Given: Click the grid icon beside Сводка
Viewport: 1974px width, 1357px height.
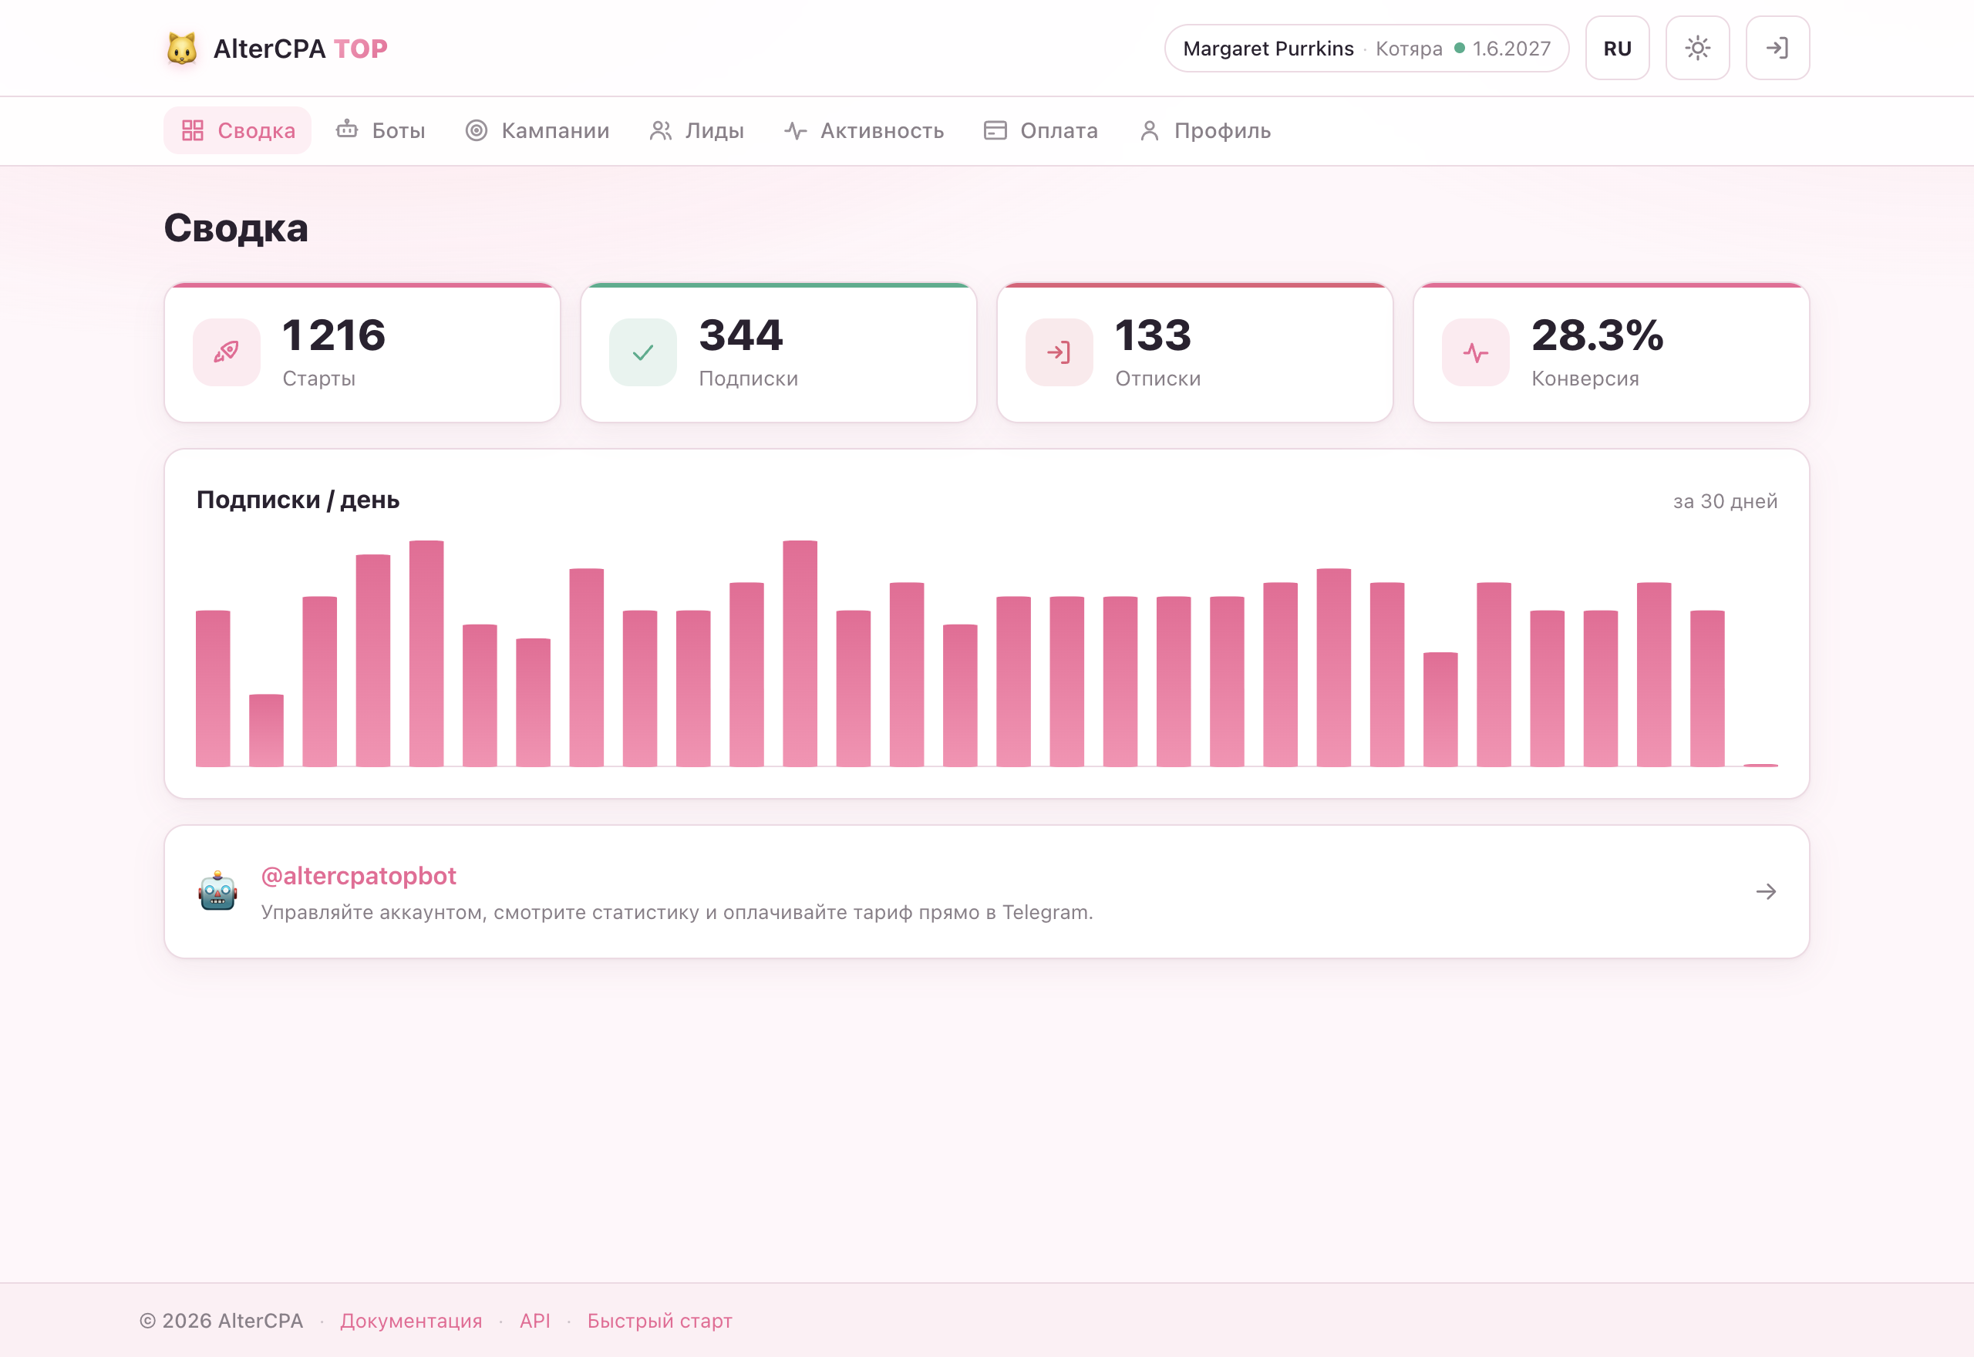Looking at the screenshot, I should point(192,130).
